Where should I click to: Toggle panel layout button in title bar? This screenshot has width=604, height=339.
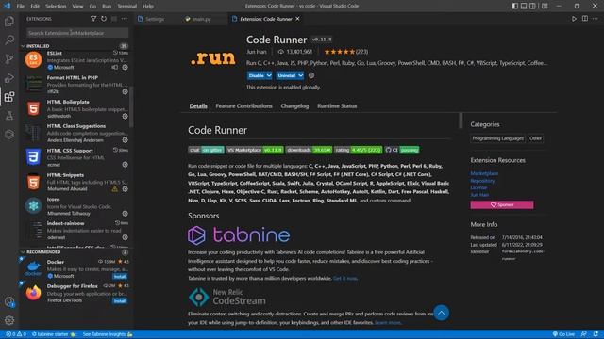524,6
